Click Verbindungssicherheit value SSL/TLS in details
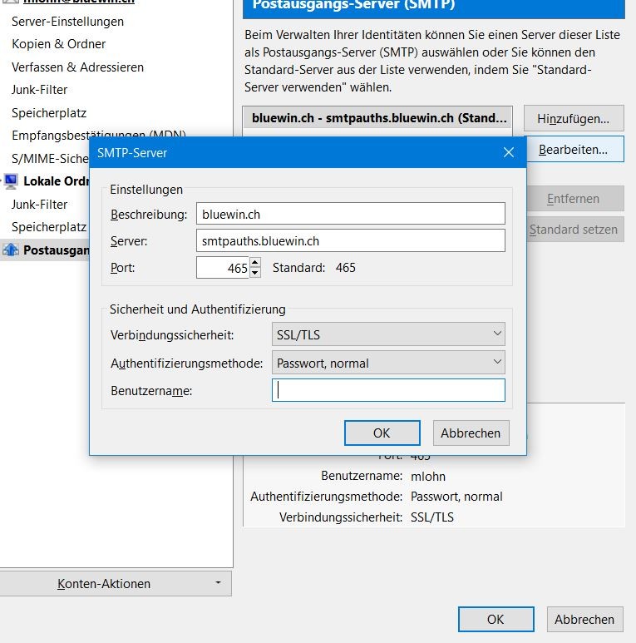The width and height of the screenshot is (636, 643). pos(432,517)
